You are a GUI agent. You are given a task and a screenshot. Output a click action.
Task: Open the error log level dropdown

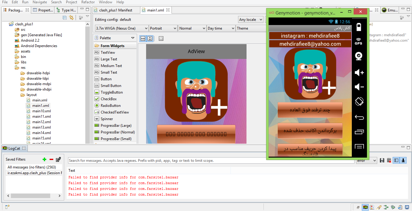(366, 161)
